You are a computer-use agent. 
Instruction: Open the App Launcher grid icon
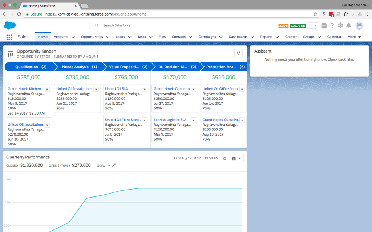coord(9,37)
